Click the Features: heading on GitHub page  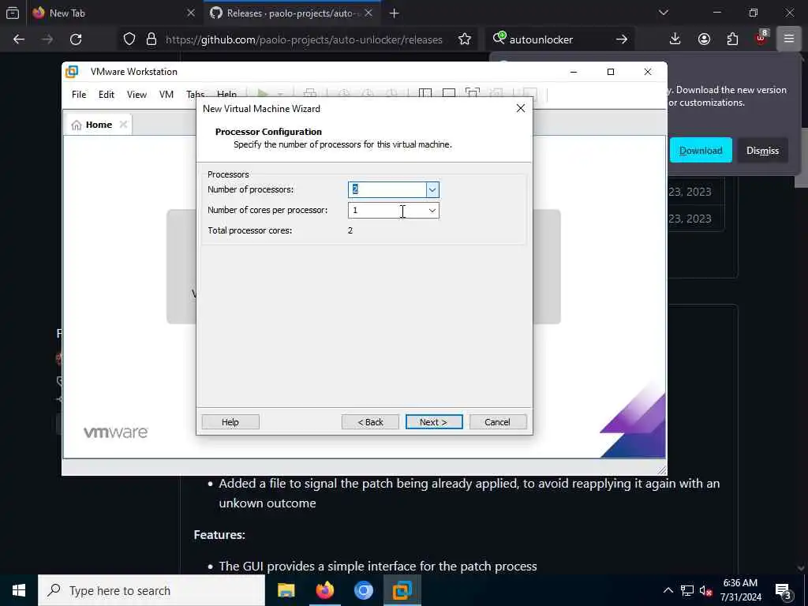219,534
